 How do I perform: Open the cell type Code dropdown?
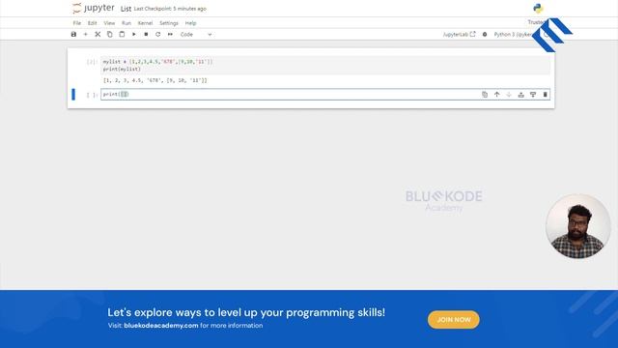pyautogui.click(x=196, y=35)
